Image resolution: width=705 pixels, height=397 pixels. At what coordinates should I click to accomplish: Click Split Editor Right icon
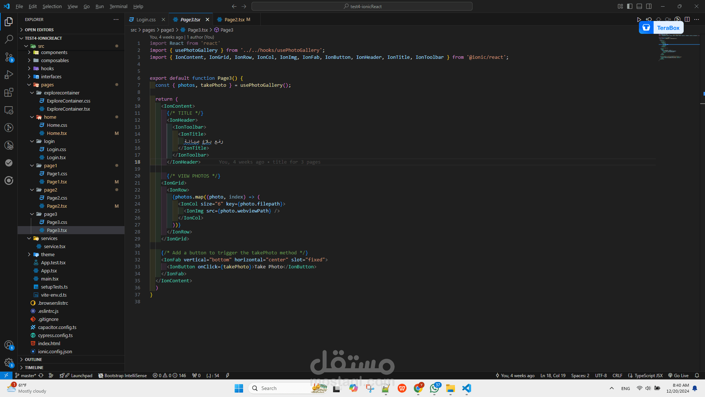tap(687, 19)
